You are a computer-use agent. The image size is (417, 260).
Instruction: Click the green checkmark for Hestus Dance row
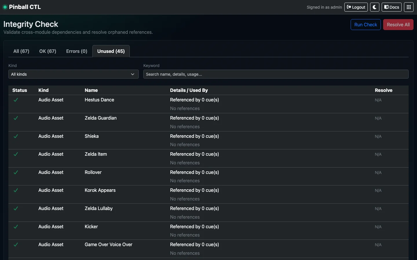click(16, 100)
